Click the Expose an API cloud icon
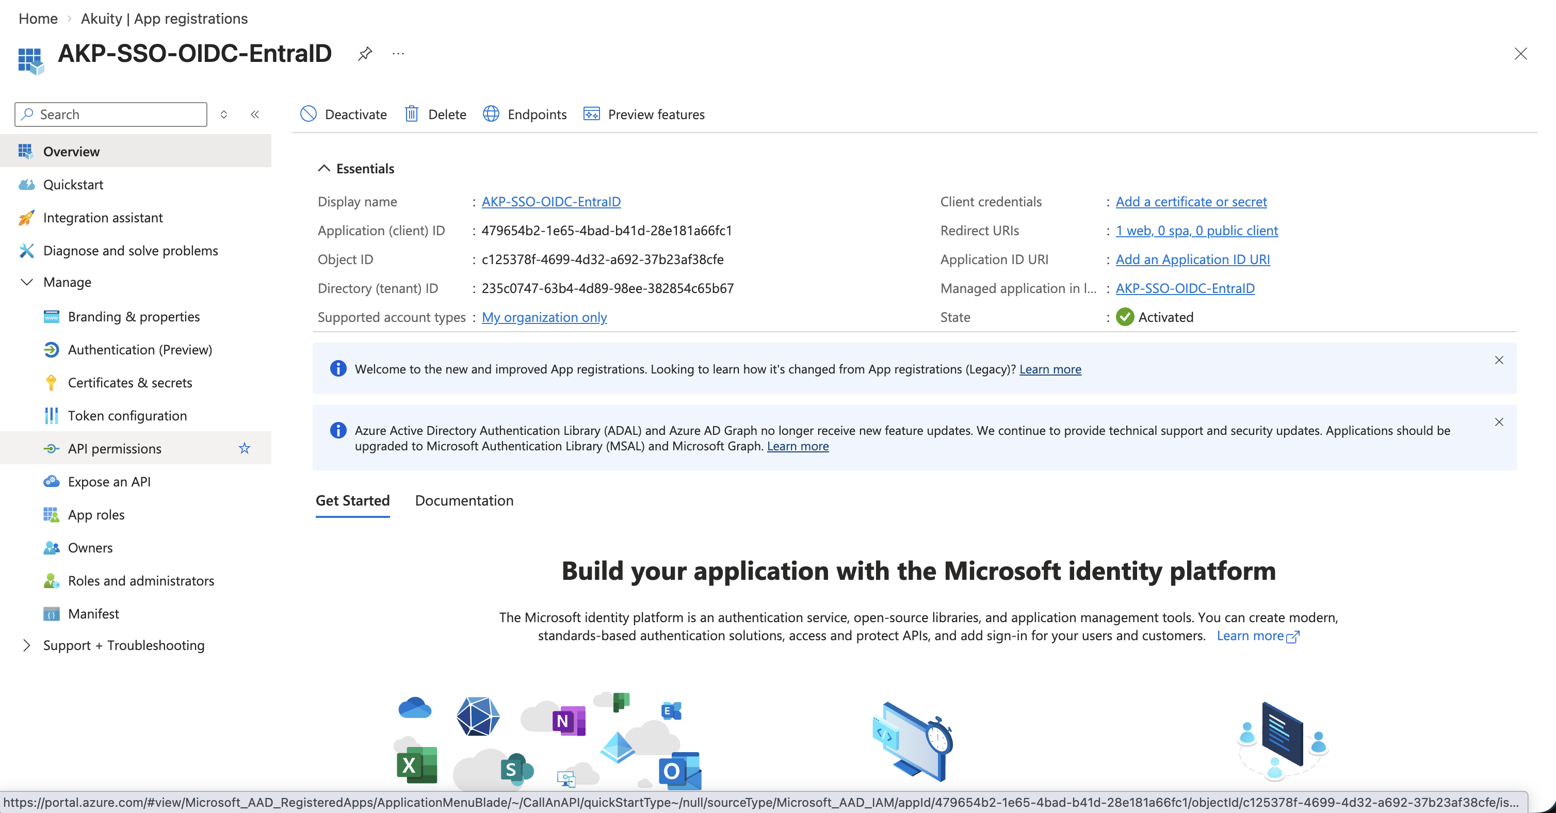 (x=52, y=481)
